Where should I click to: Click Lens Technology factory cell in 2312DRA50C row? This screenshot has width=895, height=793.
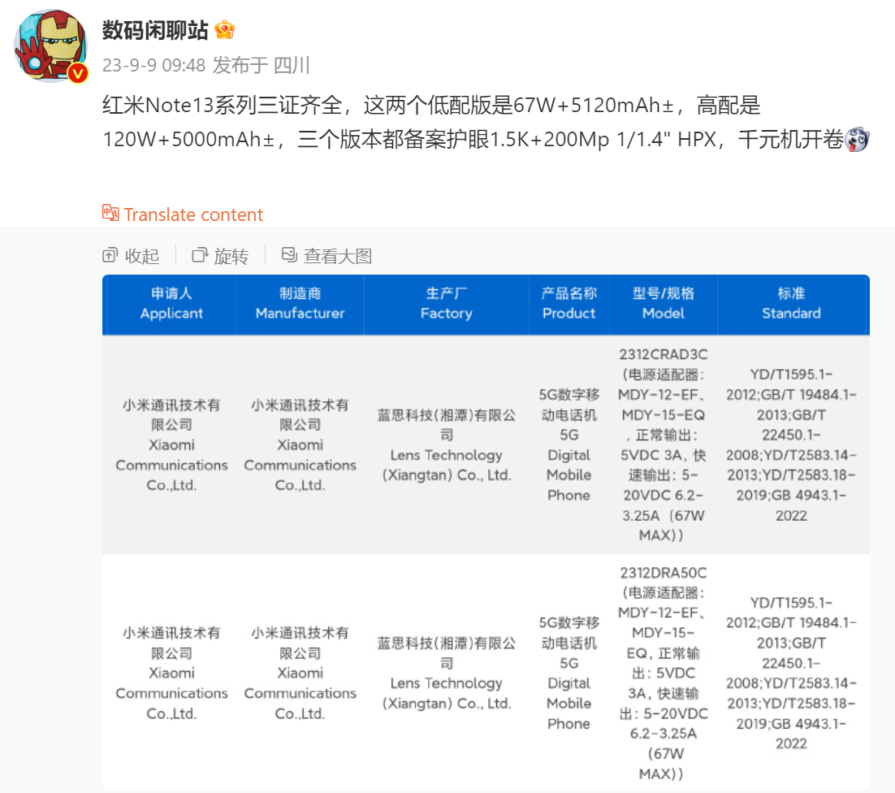447,673
